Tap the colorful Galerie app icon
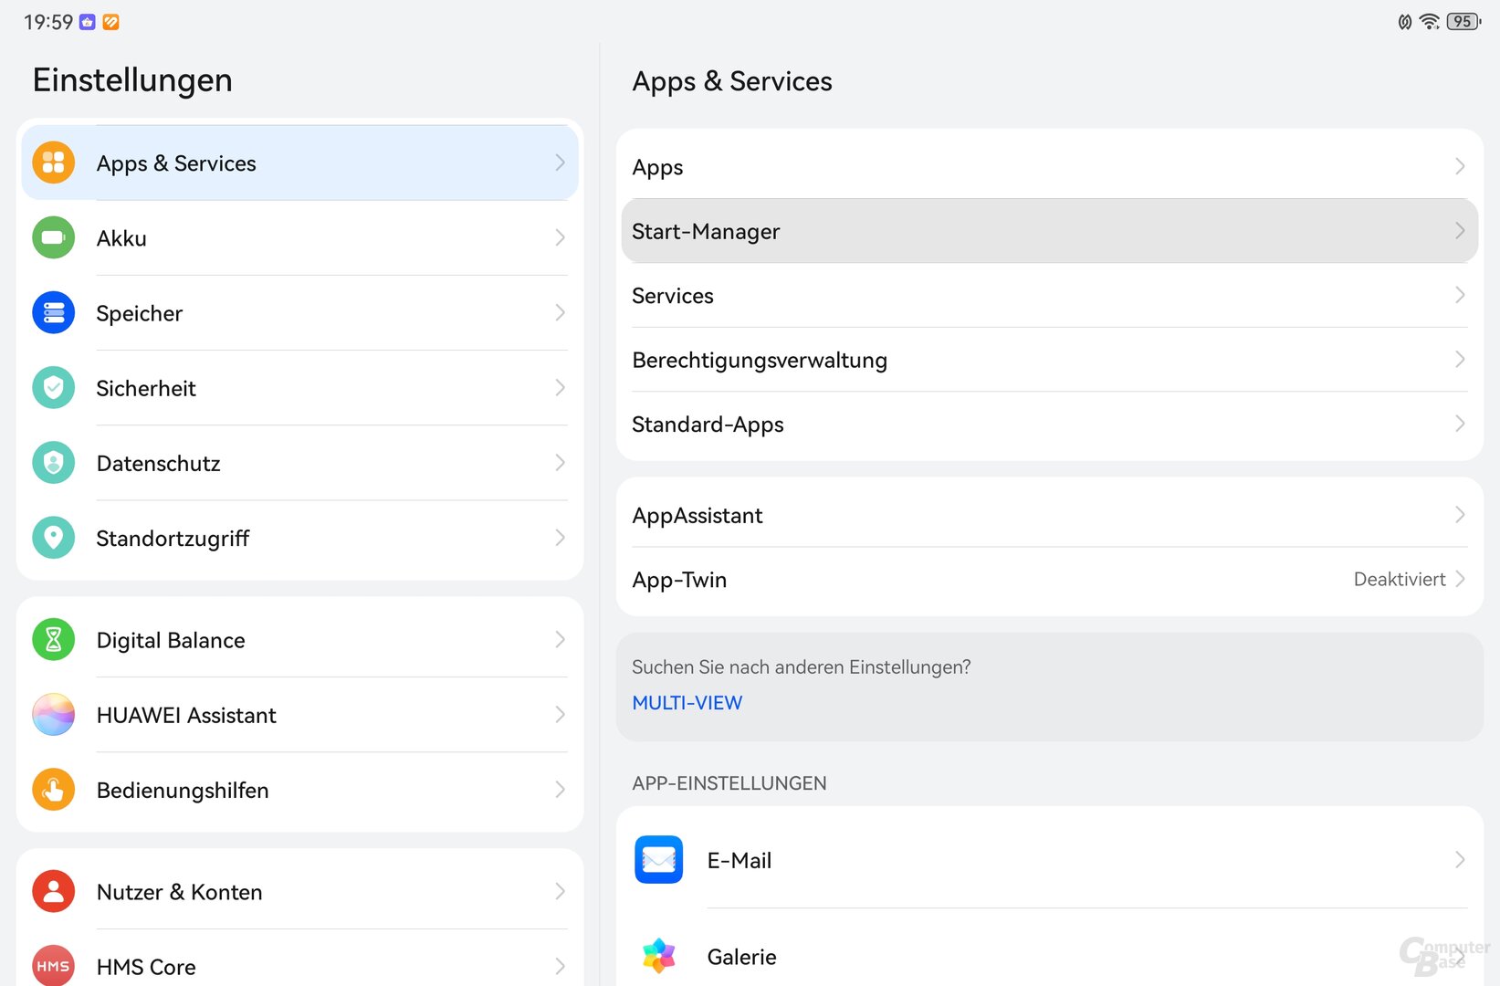Screen dimensions: 1500x986 658,956
